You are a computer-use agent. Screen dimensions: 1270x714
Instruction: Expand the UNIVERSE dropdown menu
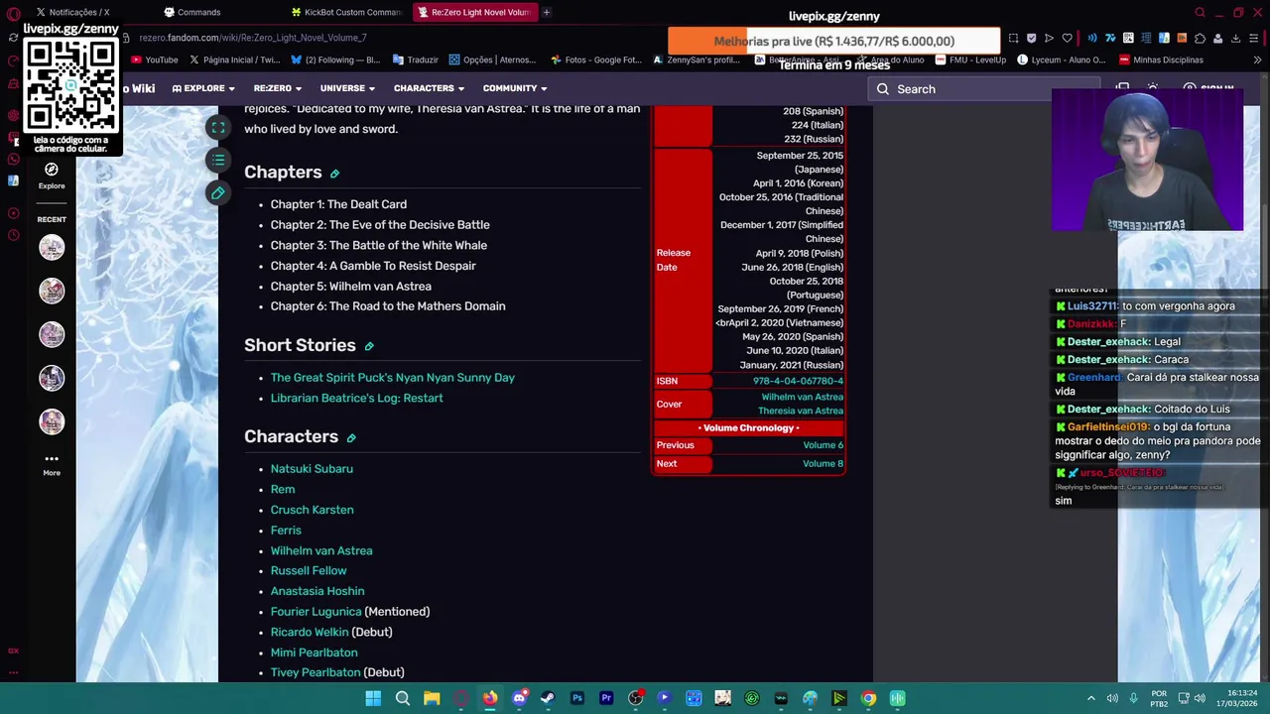[348, 88]
